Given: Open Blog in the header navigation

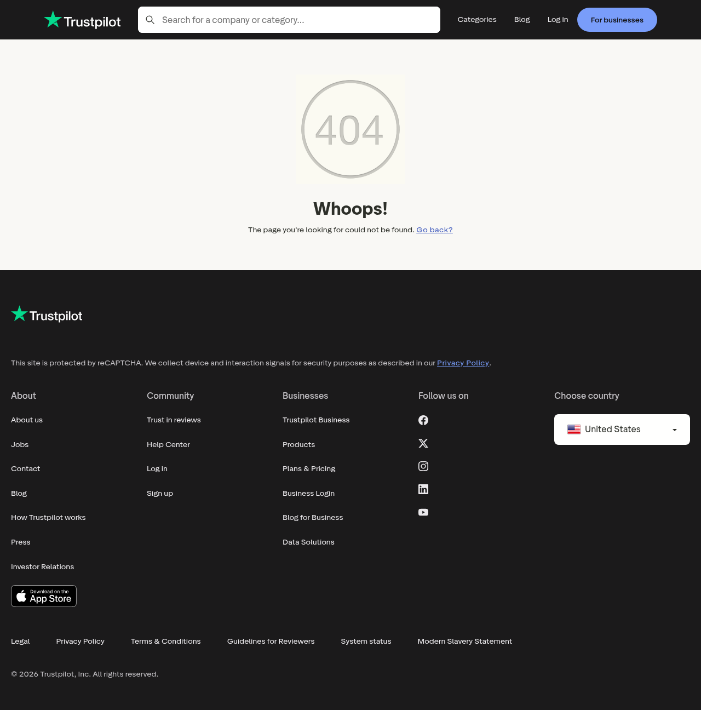Looking at the screenshot, I should coord(522,19).
